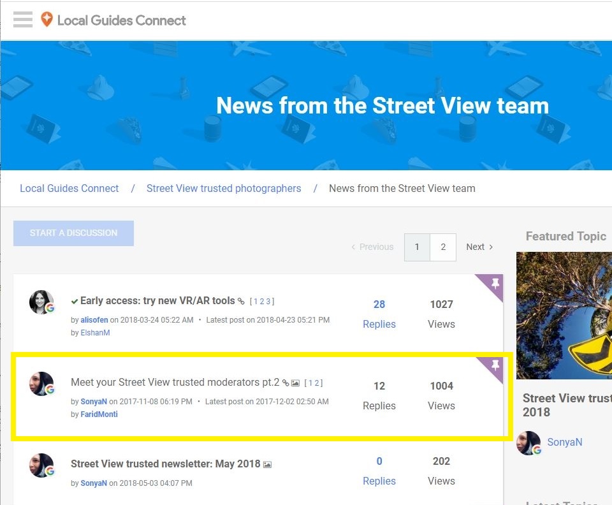Open FaridMonti's profile link
The image size is (612, 505).
[x=99, y=414]
